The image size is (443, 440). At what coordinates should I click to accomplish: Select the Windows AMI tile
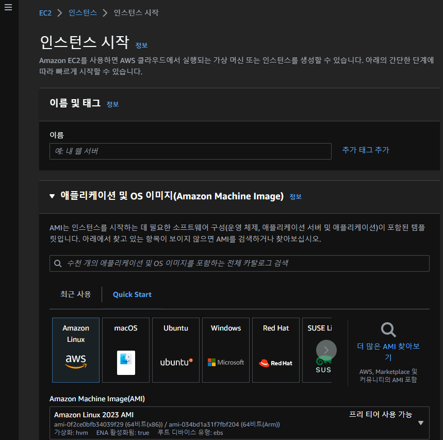click(226, 350)
